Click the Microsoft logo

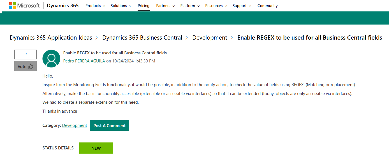(24, 6)
